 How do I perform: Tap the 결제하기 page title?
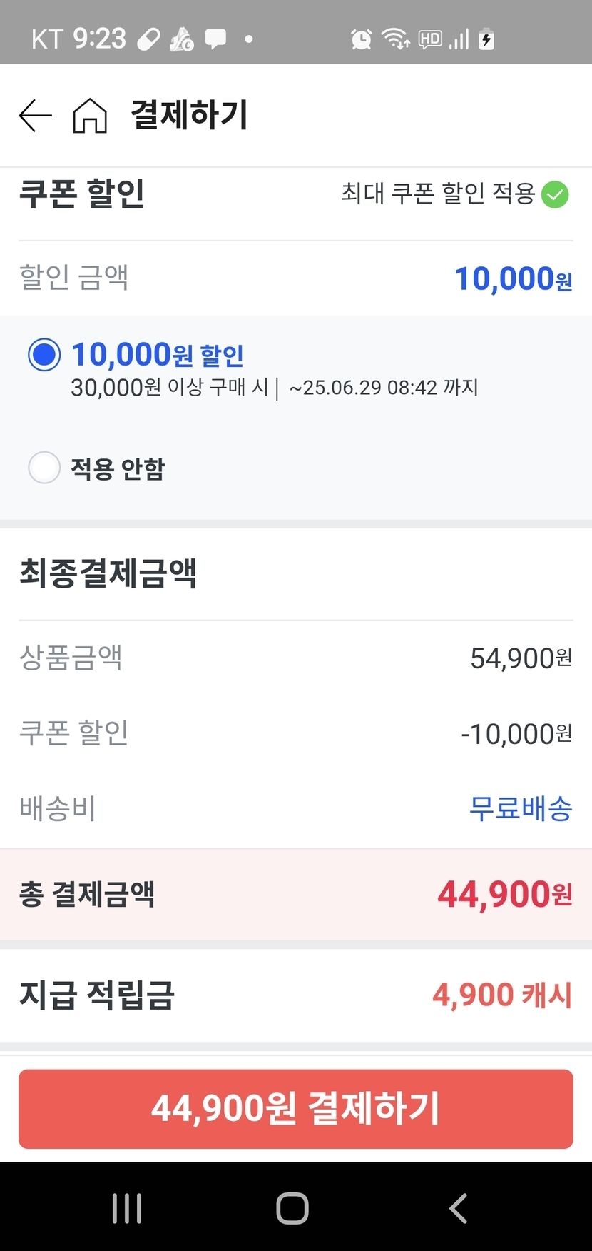[x=189, y=116]
